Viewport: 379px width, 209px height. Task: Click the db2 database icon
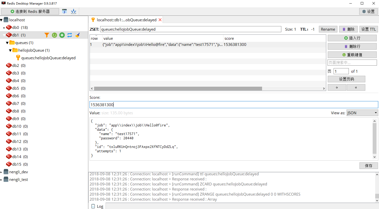coord(9,65)
